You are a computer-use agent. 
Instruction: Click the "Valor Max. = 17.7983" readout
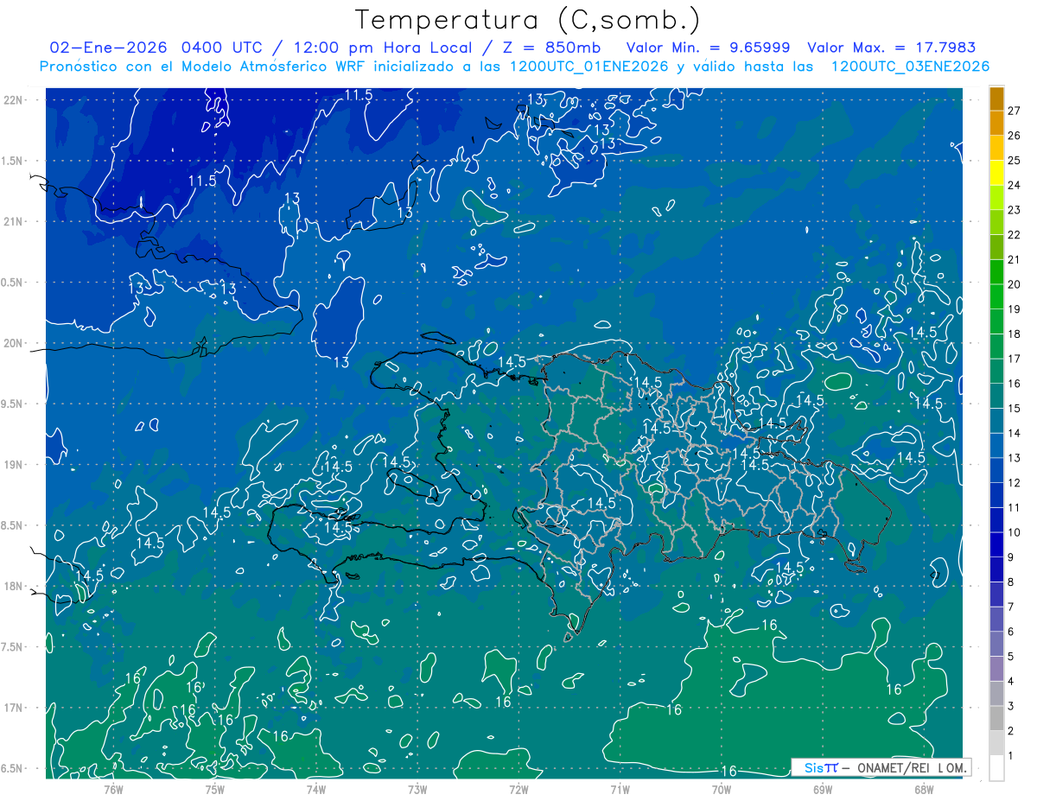892,48
